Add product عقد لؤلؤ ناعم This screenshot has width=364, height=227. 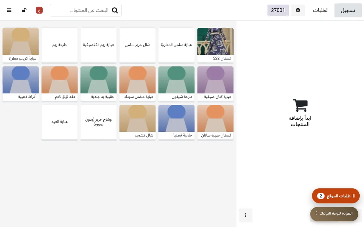pyautogui.click(x=60, y=84)
